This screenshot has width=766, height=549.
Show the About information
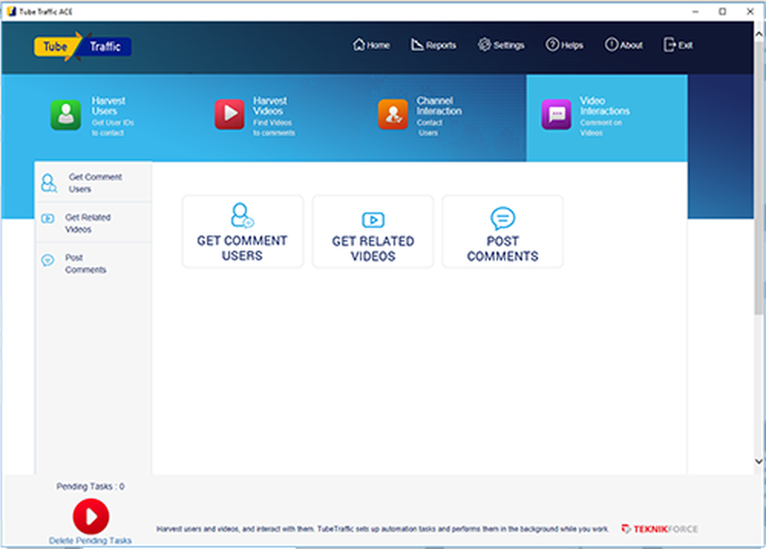click(x=624, y=45)
